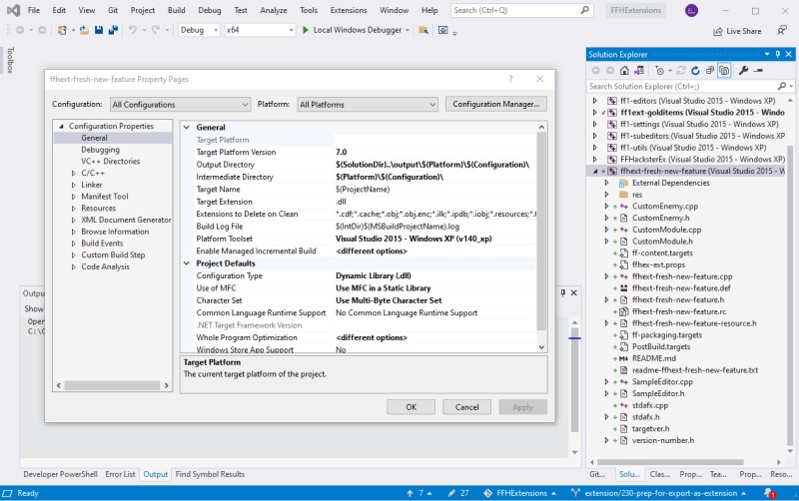The width and height of the screenshot is (799, 501).
Task: Click the Collapse All icon in Solution Explorer
Action: 710,70
